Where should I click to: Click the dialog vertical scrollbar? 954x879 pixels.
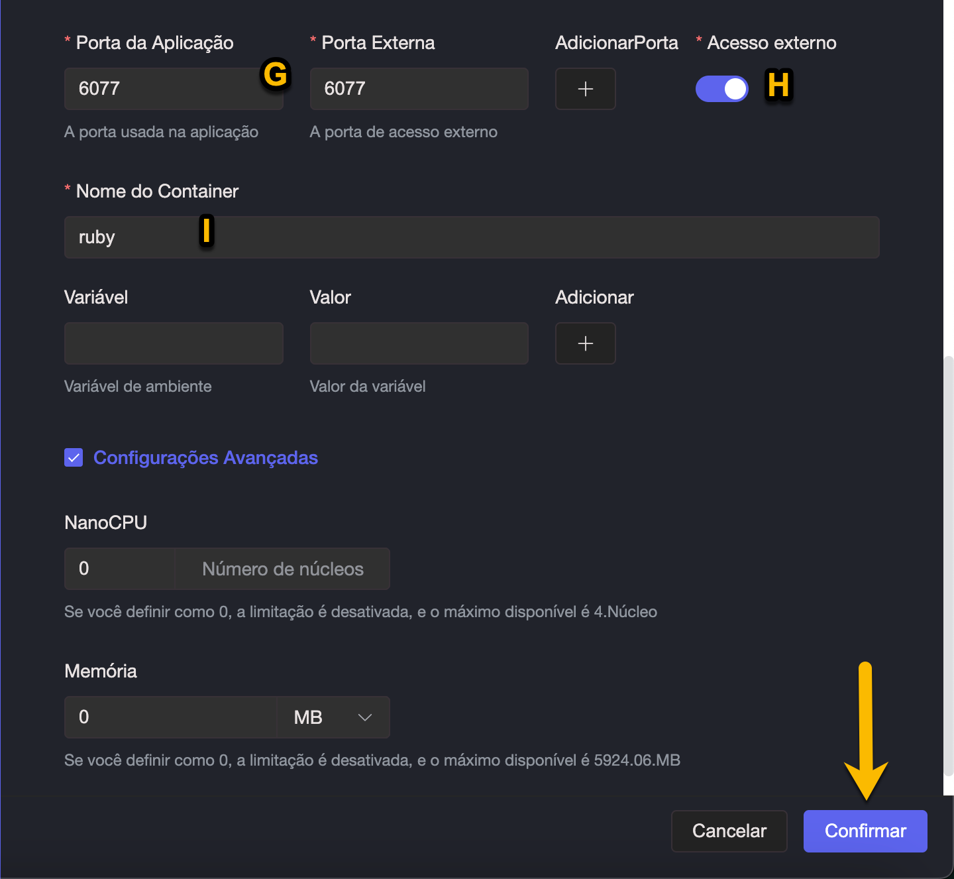[x=949, y=565]
